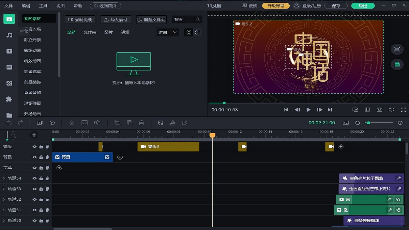The image size is (409, 230).
Task: Switch to the 图片 tab
Action: (108, 32)
